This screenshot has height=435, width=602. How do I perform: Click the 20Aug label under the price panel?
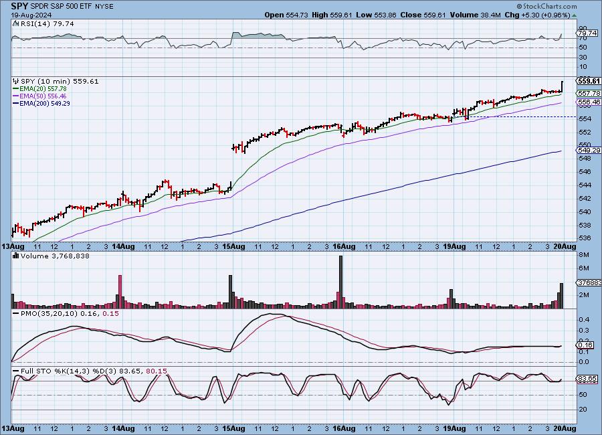565,246
